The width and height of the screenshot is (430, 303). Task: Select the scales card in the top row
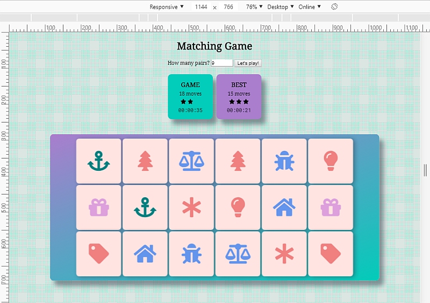pyautogui.click(x=191, y=161)
